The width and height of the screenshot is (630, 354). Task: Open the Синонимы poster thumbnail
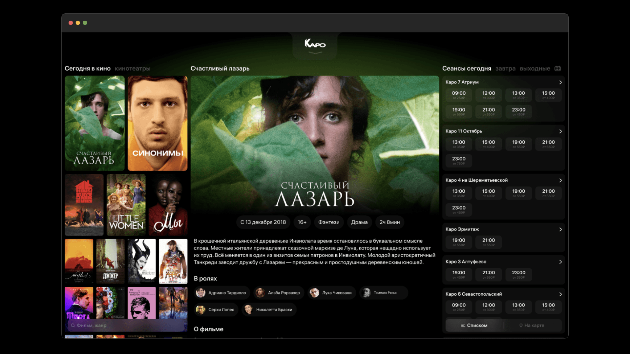(x=157, y=123)
